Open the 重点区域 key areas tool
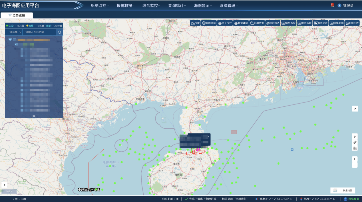The image size is (362, 202). pos(305,23)
